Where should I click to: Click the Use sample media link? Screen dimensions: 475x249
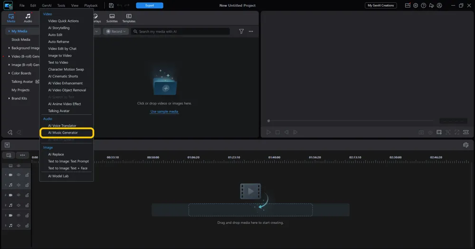pos(164,111)
